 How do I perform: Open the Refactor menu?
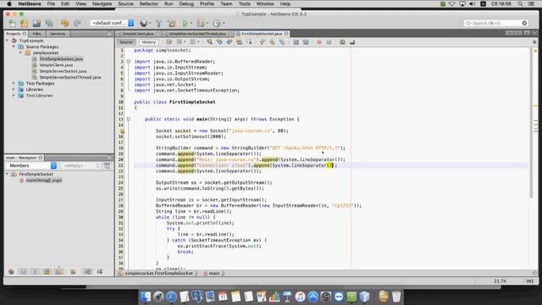149,3
